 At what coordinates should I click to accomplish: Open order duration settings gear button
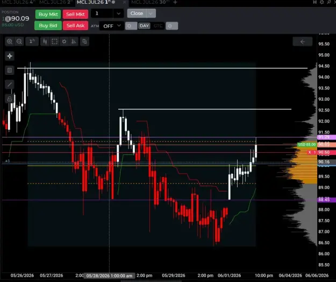[172, 26]
